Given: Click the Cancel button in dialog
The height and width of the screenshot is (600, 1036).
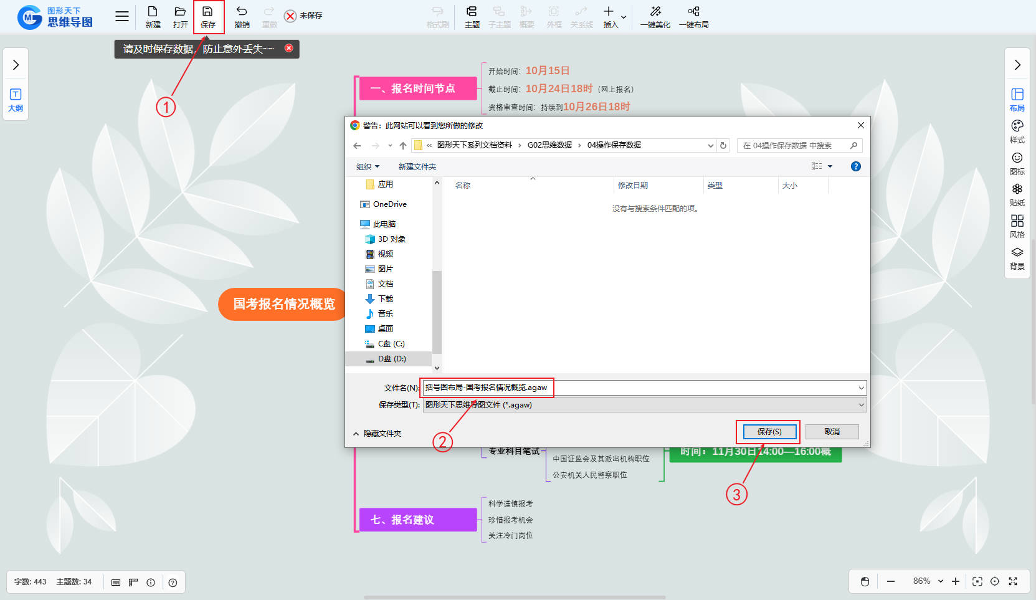Looking at the screenshot, I should (x=832, y=432).
